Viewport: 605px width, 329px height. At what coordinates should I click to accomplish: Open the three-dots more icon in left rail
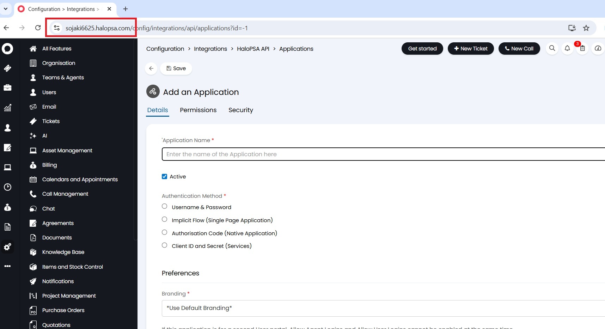(x=7, y=266)
